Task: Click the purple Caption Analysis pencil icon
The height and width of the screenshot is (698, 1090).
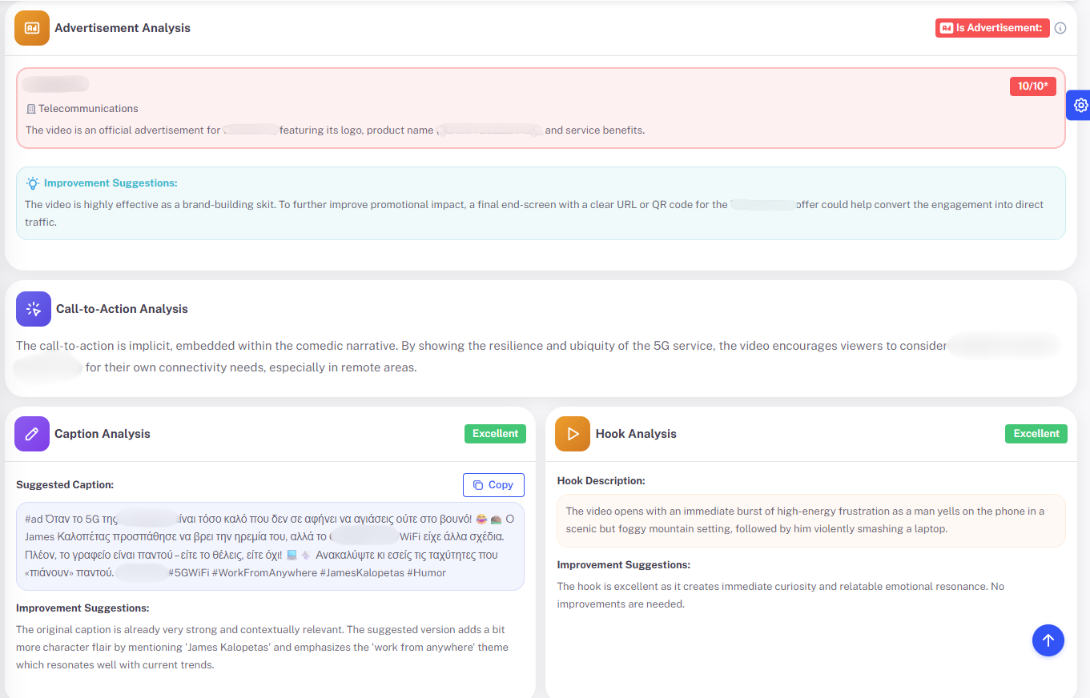Action: click(x=32, y=434)
